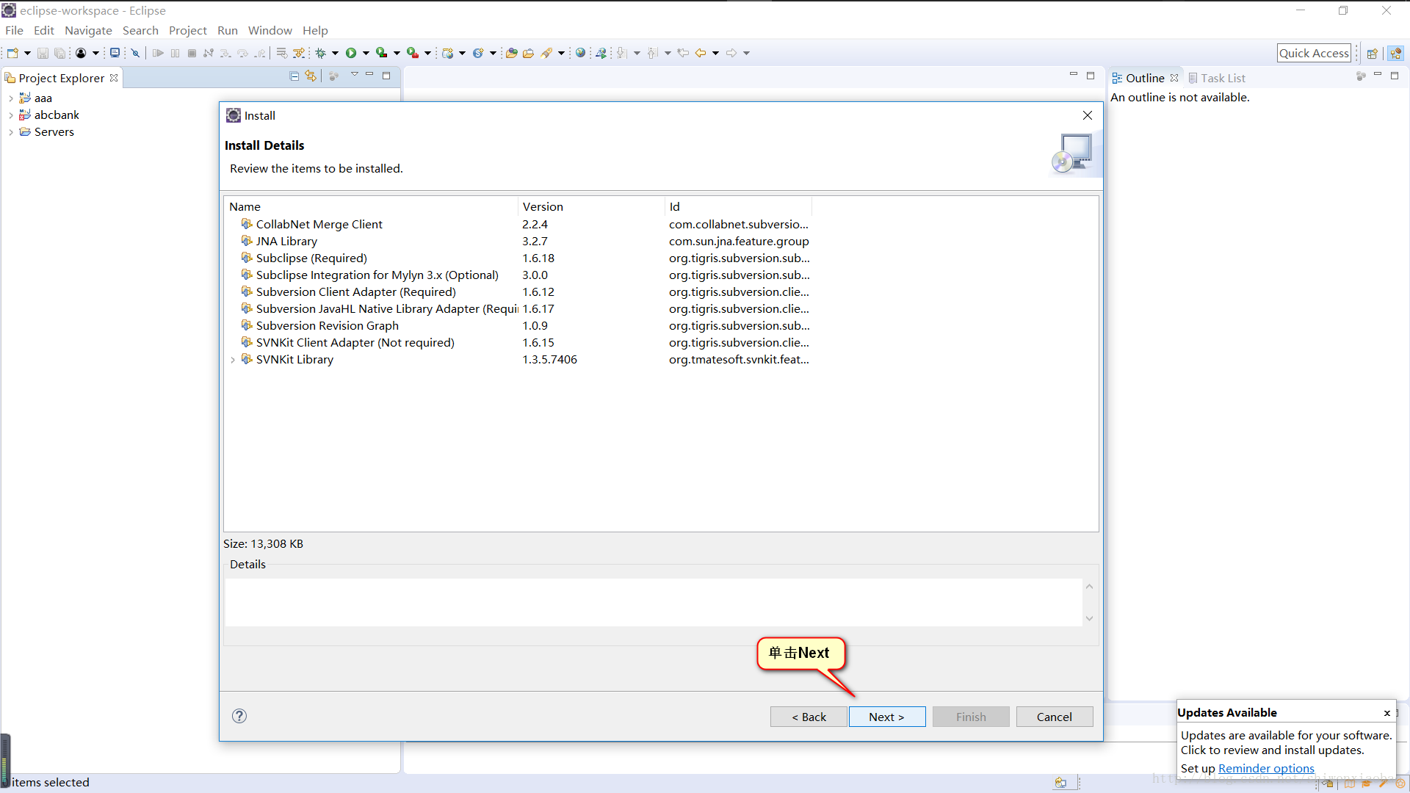
Task: Open the Coverage dropdown arrow
Action: (397, 53)
